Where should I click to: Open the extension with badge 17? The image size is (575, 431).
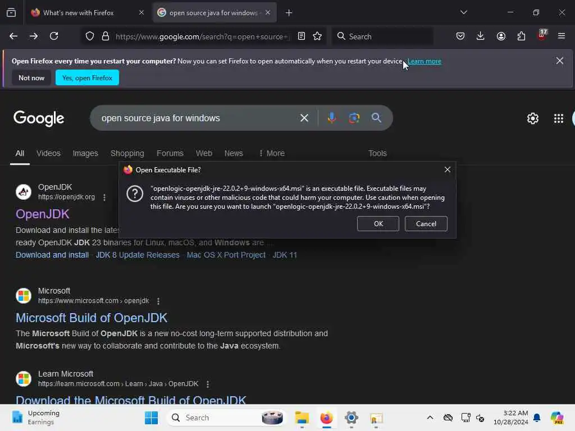[x=541, y=35]
